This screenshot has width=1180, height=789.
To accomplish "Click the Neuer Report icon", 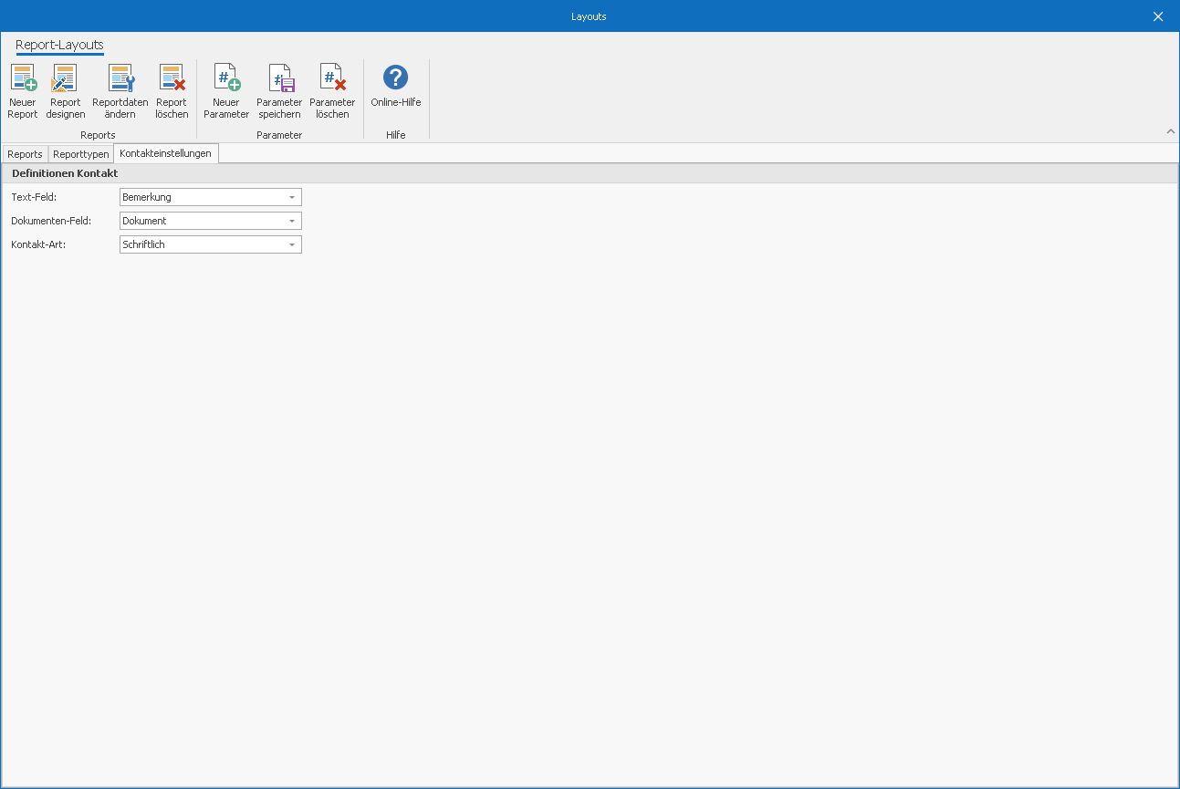I will 23,79.
